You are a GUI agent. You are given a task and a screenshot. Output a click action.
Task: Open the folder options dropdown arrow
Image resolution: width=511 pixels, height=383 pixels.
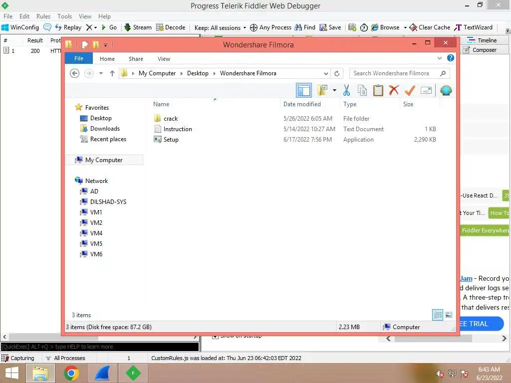[x=334, y=90]
